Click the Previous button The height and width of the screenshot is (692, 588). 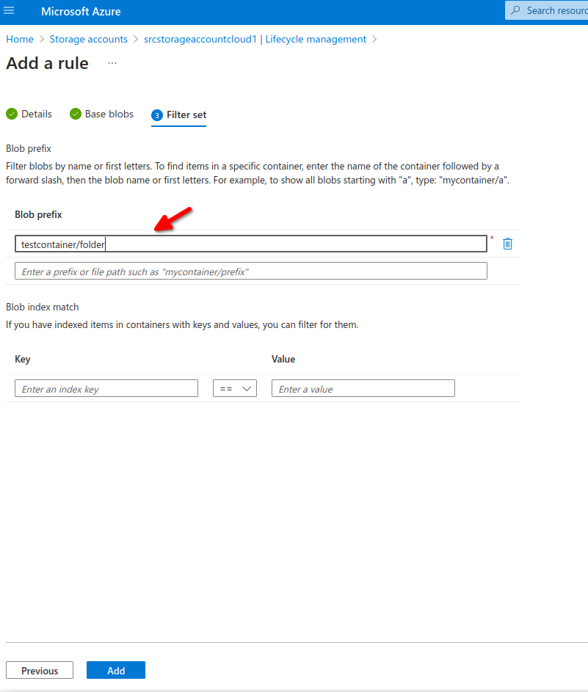[40, 670]
